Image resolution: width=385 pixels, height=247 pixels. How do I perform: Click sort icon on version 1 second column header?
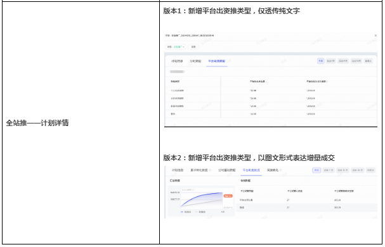tap(266, 82)
